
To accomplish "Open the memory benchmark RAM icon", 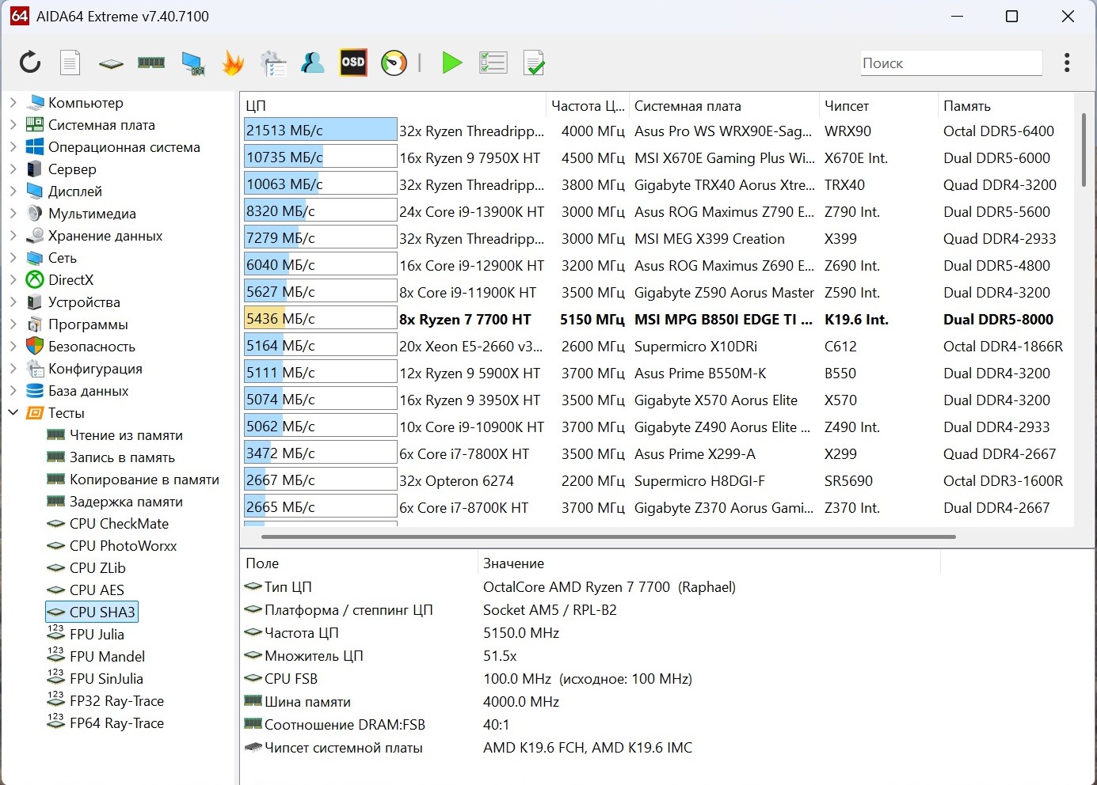I will coord(150,63).
